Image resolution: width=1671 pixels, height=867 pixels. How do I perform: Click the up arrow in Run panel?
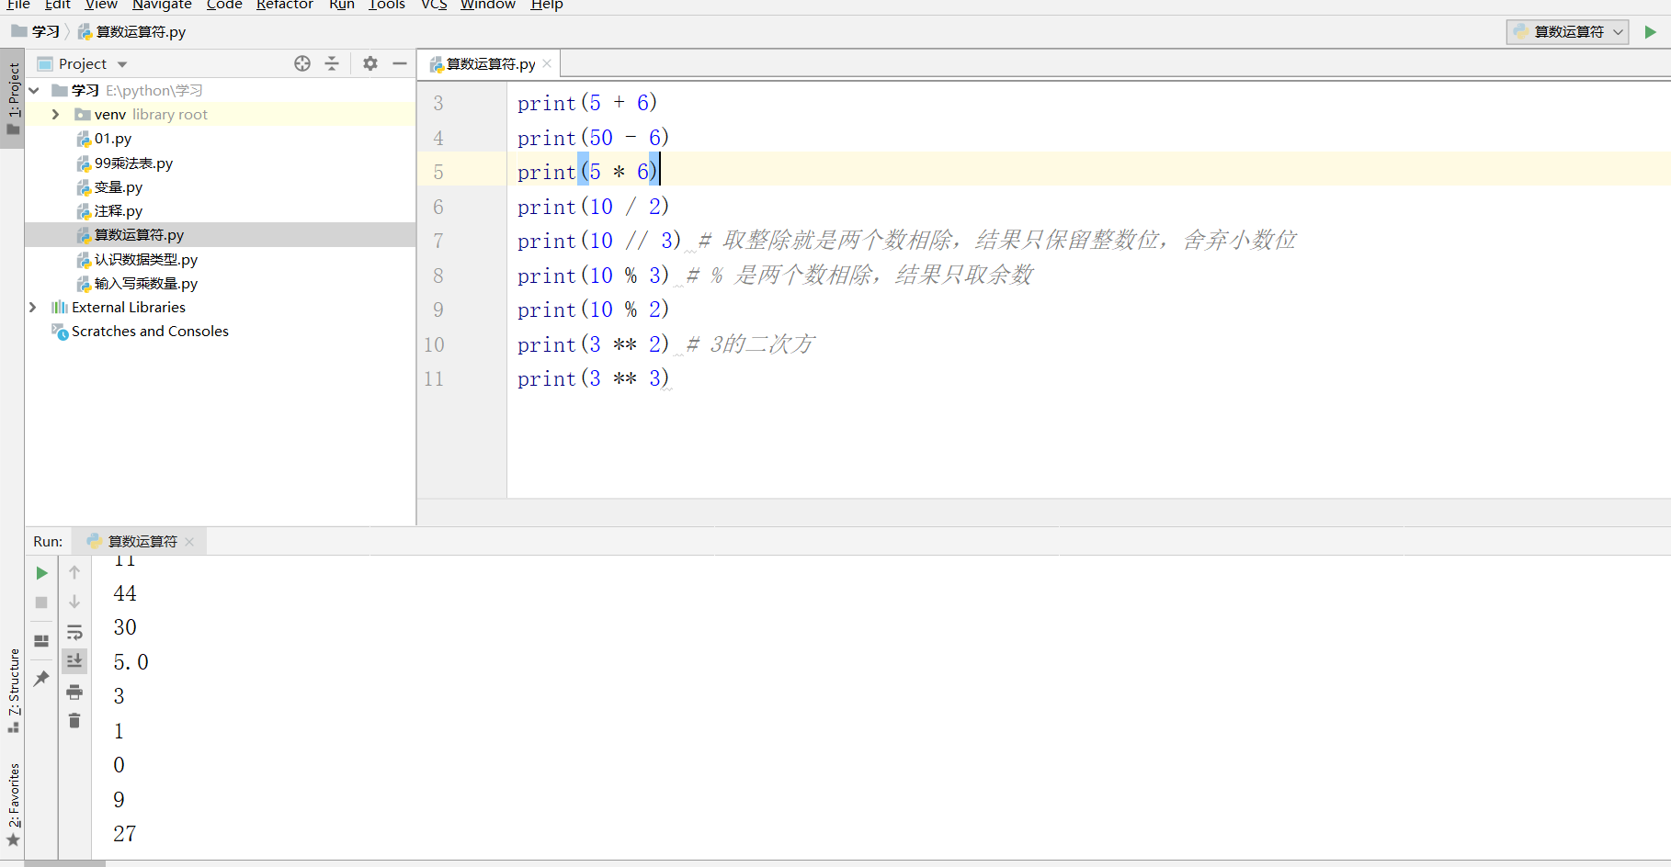74,572
